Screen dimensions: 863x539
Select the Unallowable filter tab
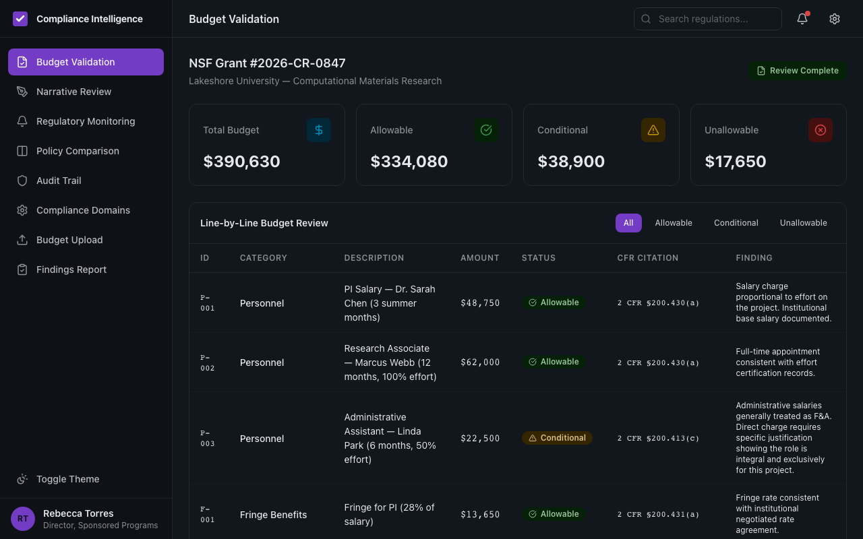coord(803,222)
